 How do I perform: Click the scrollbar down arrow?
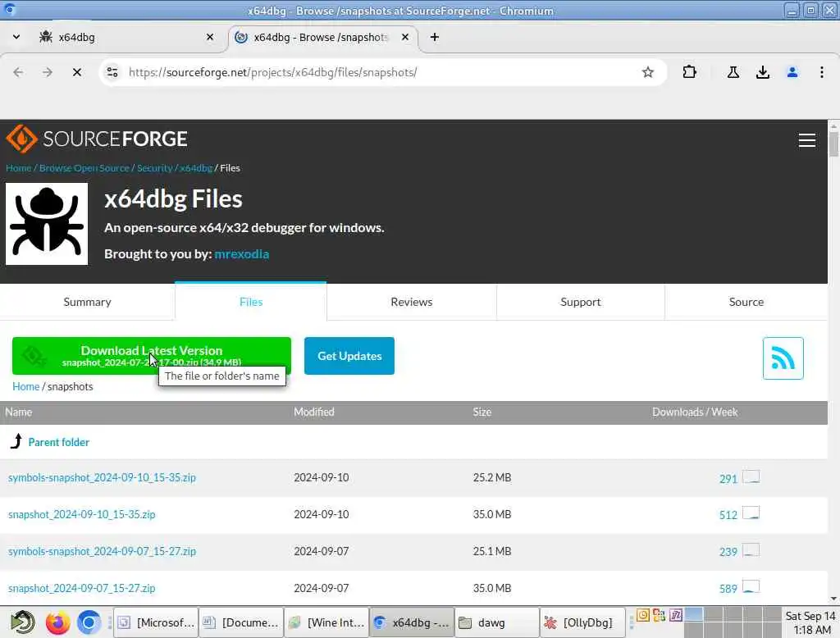click(x=833, y=599)
